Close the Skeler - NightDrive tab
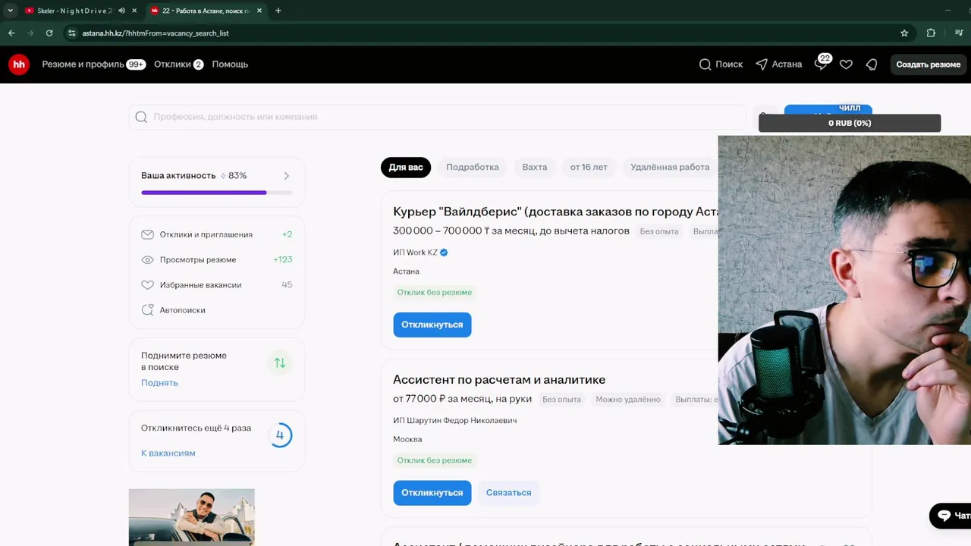971x546 pixels. [134, 11]
